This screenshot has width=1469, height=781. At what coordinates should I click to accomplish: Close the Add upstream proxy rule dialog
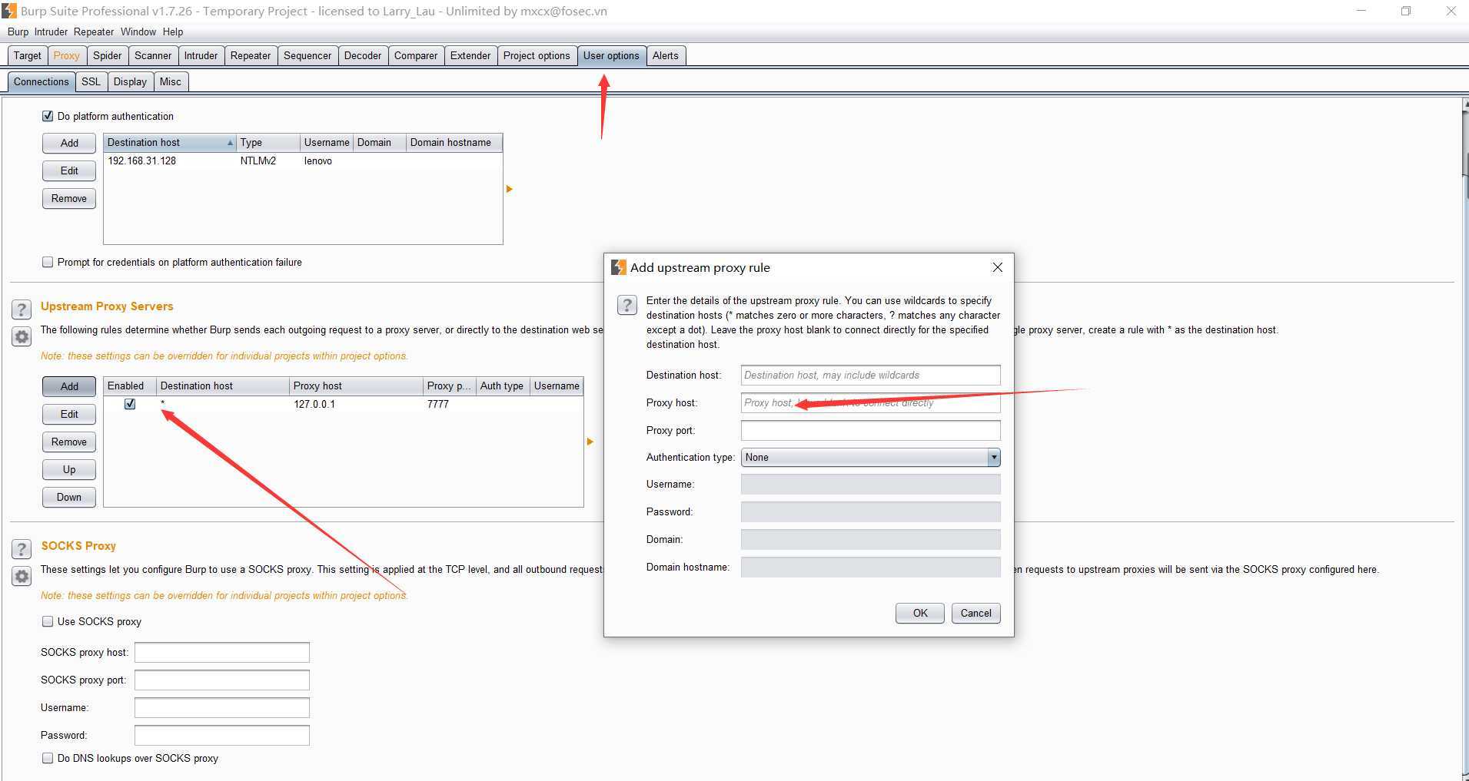click(997, 267)
